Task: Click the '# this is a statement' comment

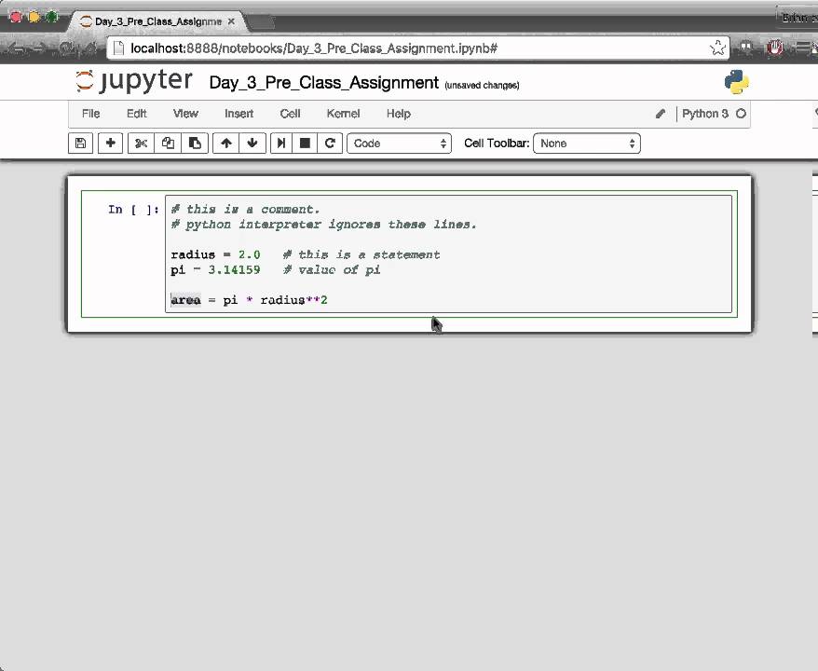Action: 361,254
